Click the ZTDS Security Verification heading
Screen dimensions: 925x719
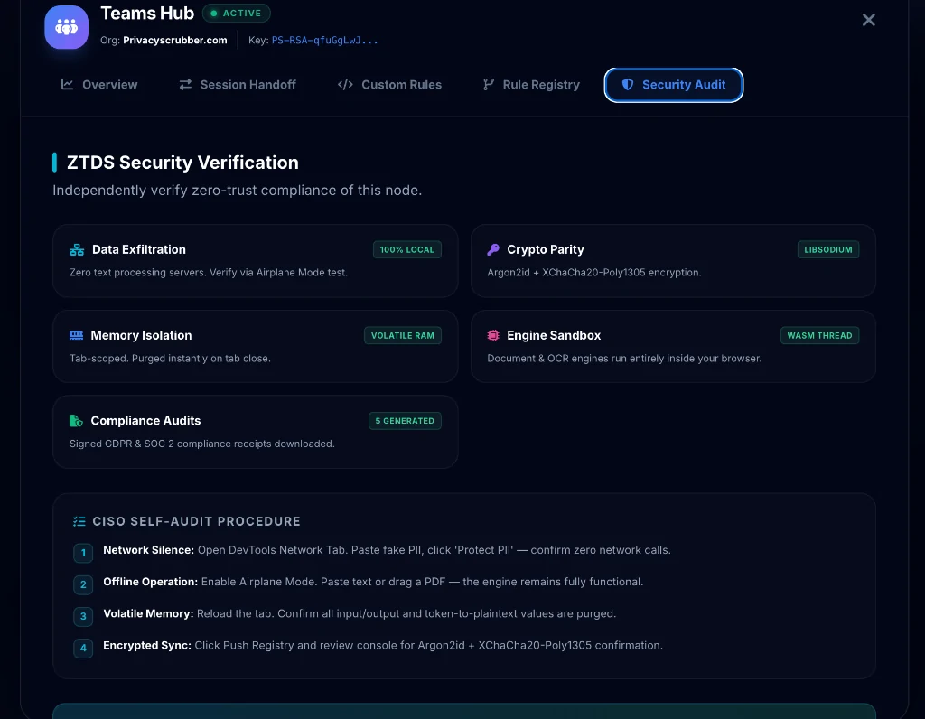click(182, 163)
